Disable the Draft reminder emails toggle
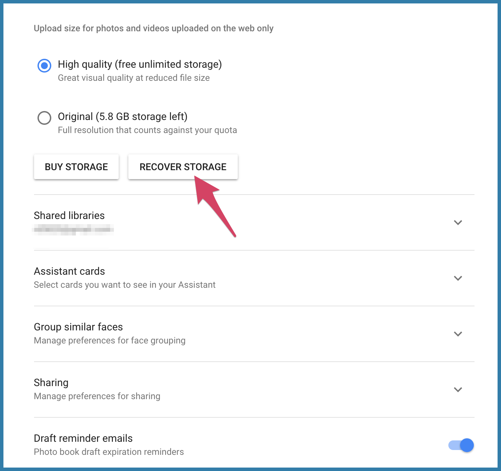Screen dimensions: 501x471 pyautogui.click(x=461, y=445)
